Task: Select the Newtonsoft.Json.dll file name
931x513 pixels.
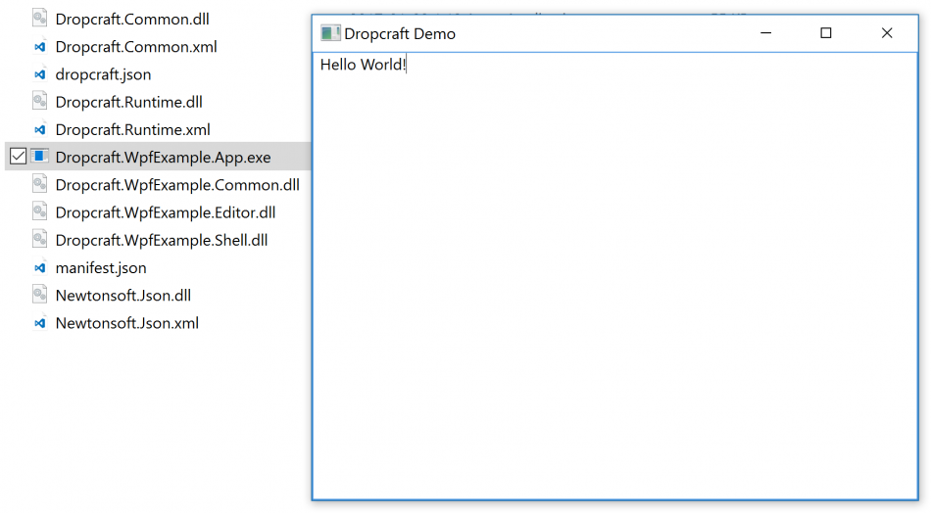Action: (123, 296)
